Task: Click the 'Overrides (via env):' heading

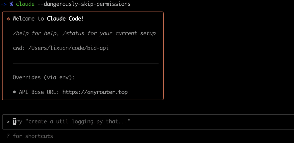Action: [44, 77]
